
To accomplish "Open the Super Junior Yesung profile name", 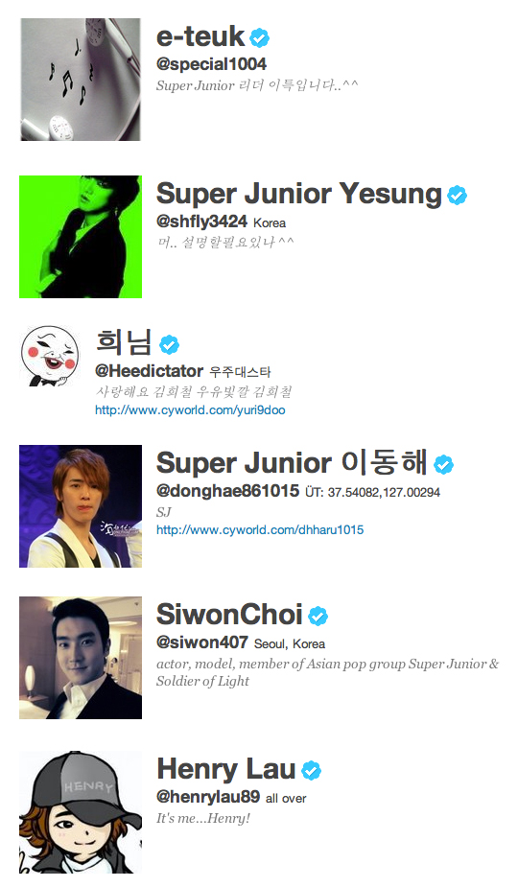I will [x=299, y=194].
